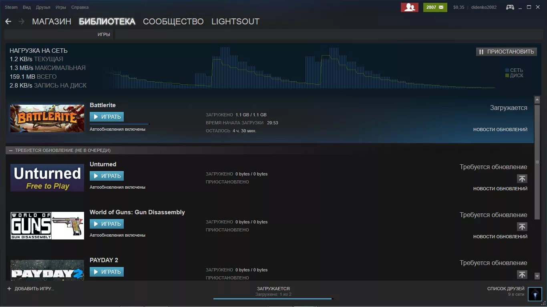Click the Battlerite download progress bar

coord(119,124)
